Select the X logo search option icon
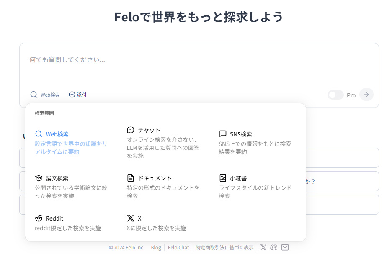Screen dimensions: 392x254 pyautogui.click(x=131, y=218)
